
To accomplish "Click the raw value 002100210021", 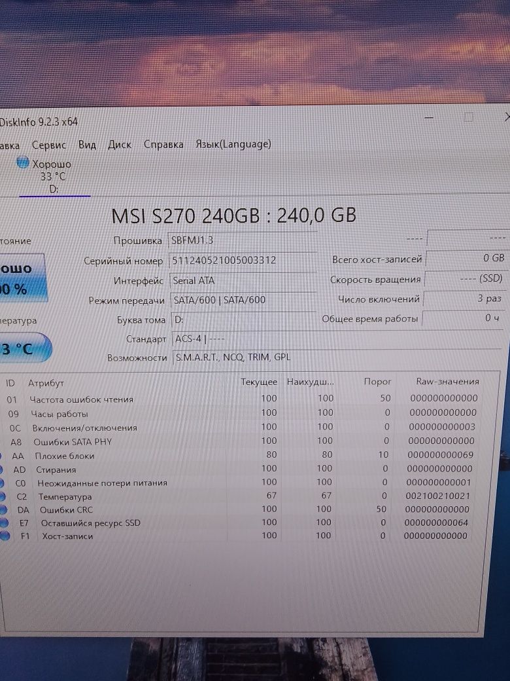I will click(438, 496).
